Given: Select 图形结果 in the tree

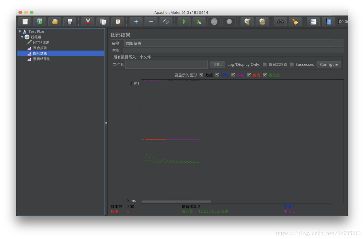Looking at the screenshot, I should (x=40, y=53).
